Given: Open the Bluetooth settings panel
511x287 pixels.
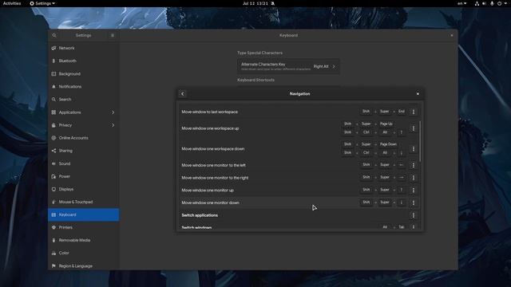Looking at the screenshot, I should (83, 61).
